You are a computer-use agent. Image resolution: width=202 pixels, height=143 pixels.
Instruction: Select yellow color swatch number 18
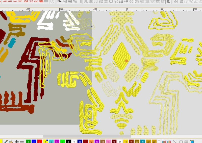coord(125,141)
